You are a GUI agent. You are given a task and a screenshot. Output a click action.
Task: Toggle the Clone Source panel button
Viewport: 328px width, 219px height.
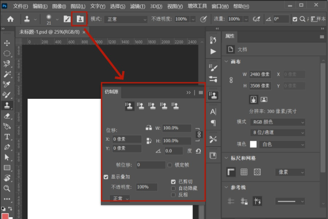(80, 19)
